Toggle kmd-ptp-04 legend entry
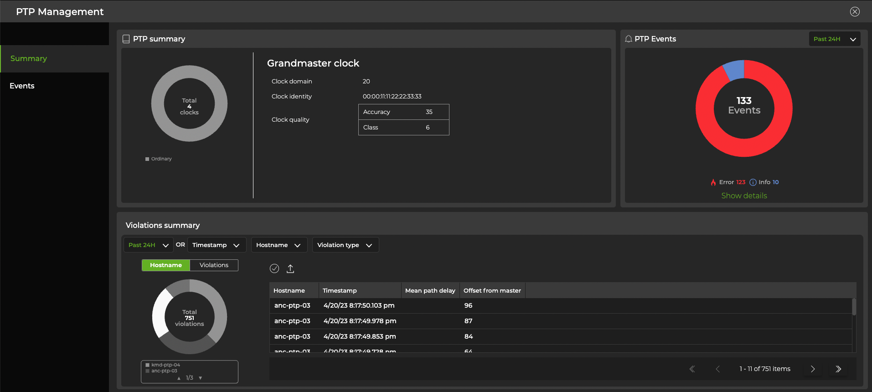The height and width of the screenshot is (392, 872). (x=165, y=365)
